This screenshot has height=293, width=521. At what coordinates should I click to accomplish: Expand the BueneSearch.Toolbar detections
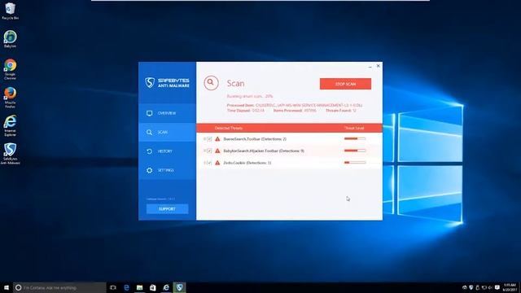[x=204, y=139]
